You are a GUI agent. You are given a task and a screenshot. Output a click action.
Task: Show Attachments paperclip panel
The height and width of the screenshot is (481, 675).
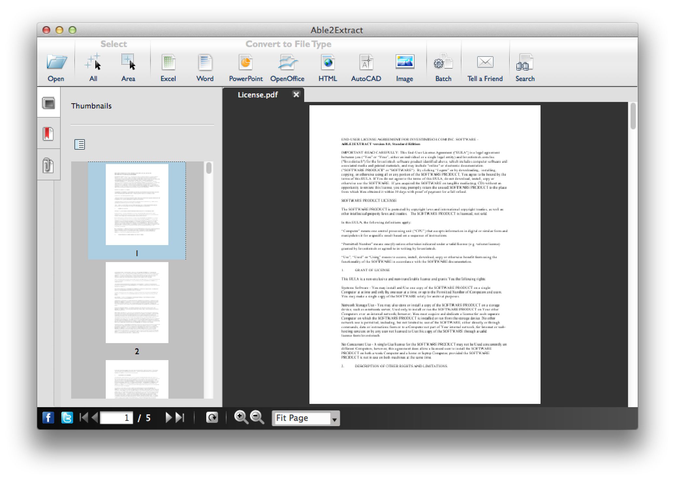(48, 165)
